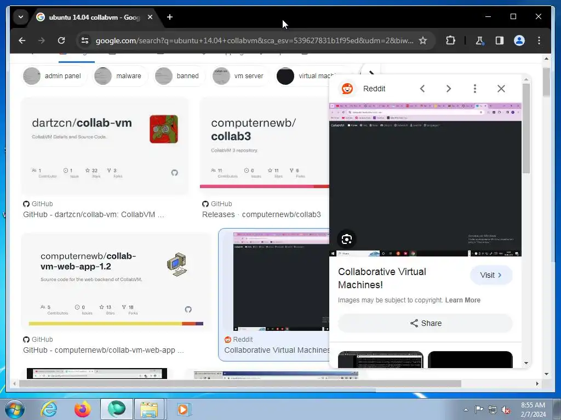Viewport: 561px width, 420px height.
Task: Open the large preview image
Action: click(x=425, y=179)
